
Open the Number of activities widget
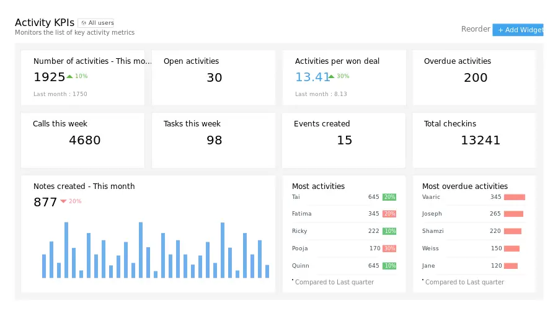click(x=82, y=77)
